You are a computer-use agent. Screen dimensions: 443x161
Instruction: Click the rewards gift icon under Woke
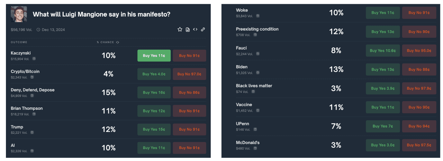(258, 16)
